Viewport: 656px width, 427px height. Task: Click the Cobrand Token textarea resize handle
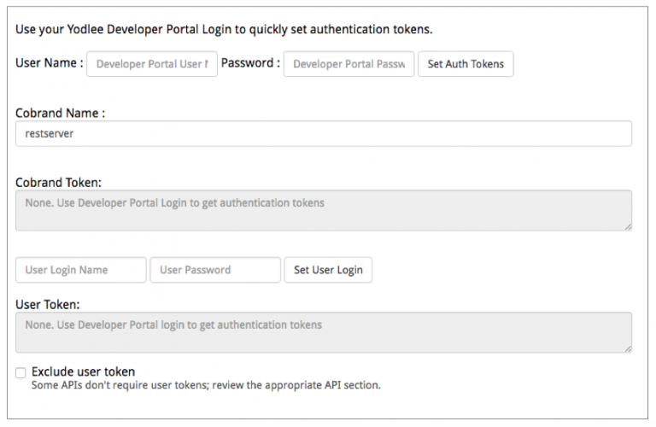(628, 226)
